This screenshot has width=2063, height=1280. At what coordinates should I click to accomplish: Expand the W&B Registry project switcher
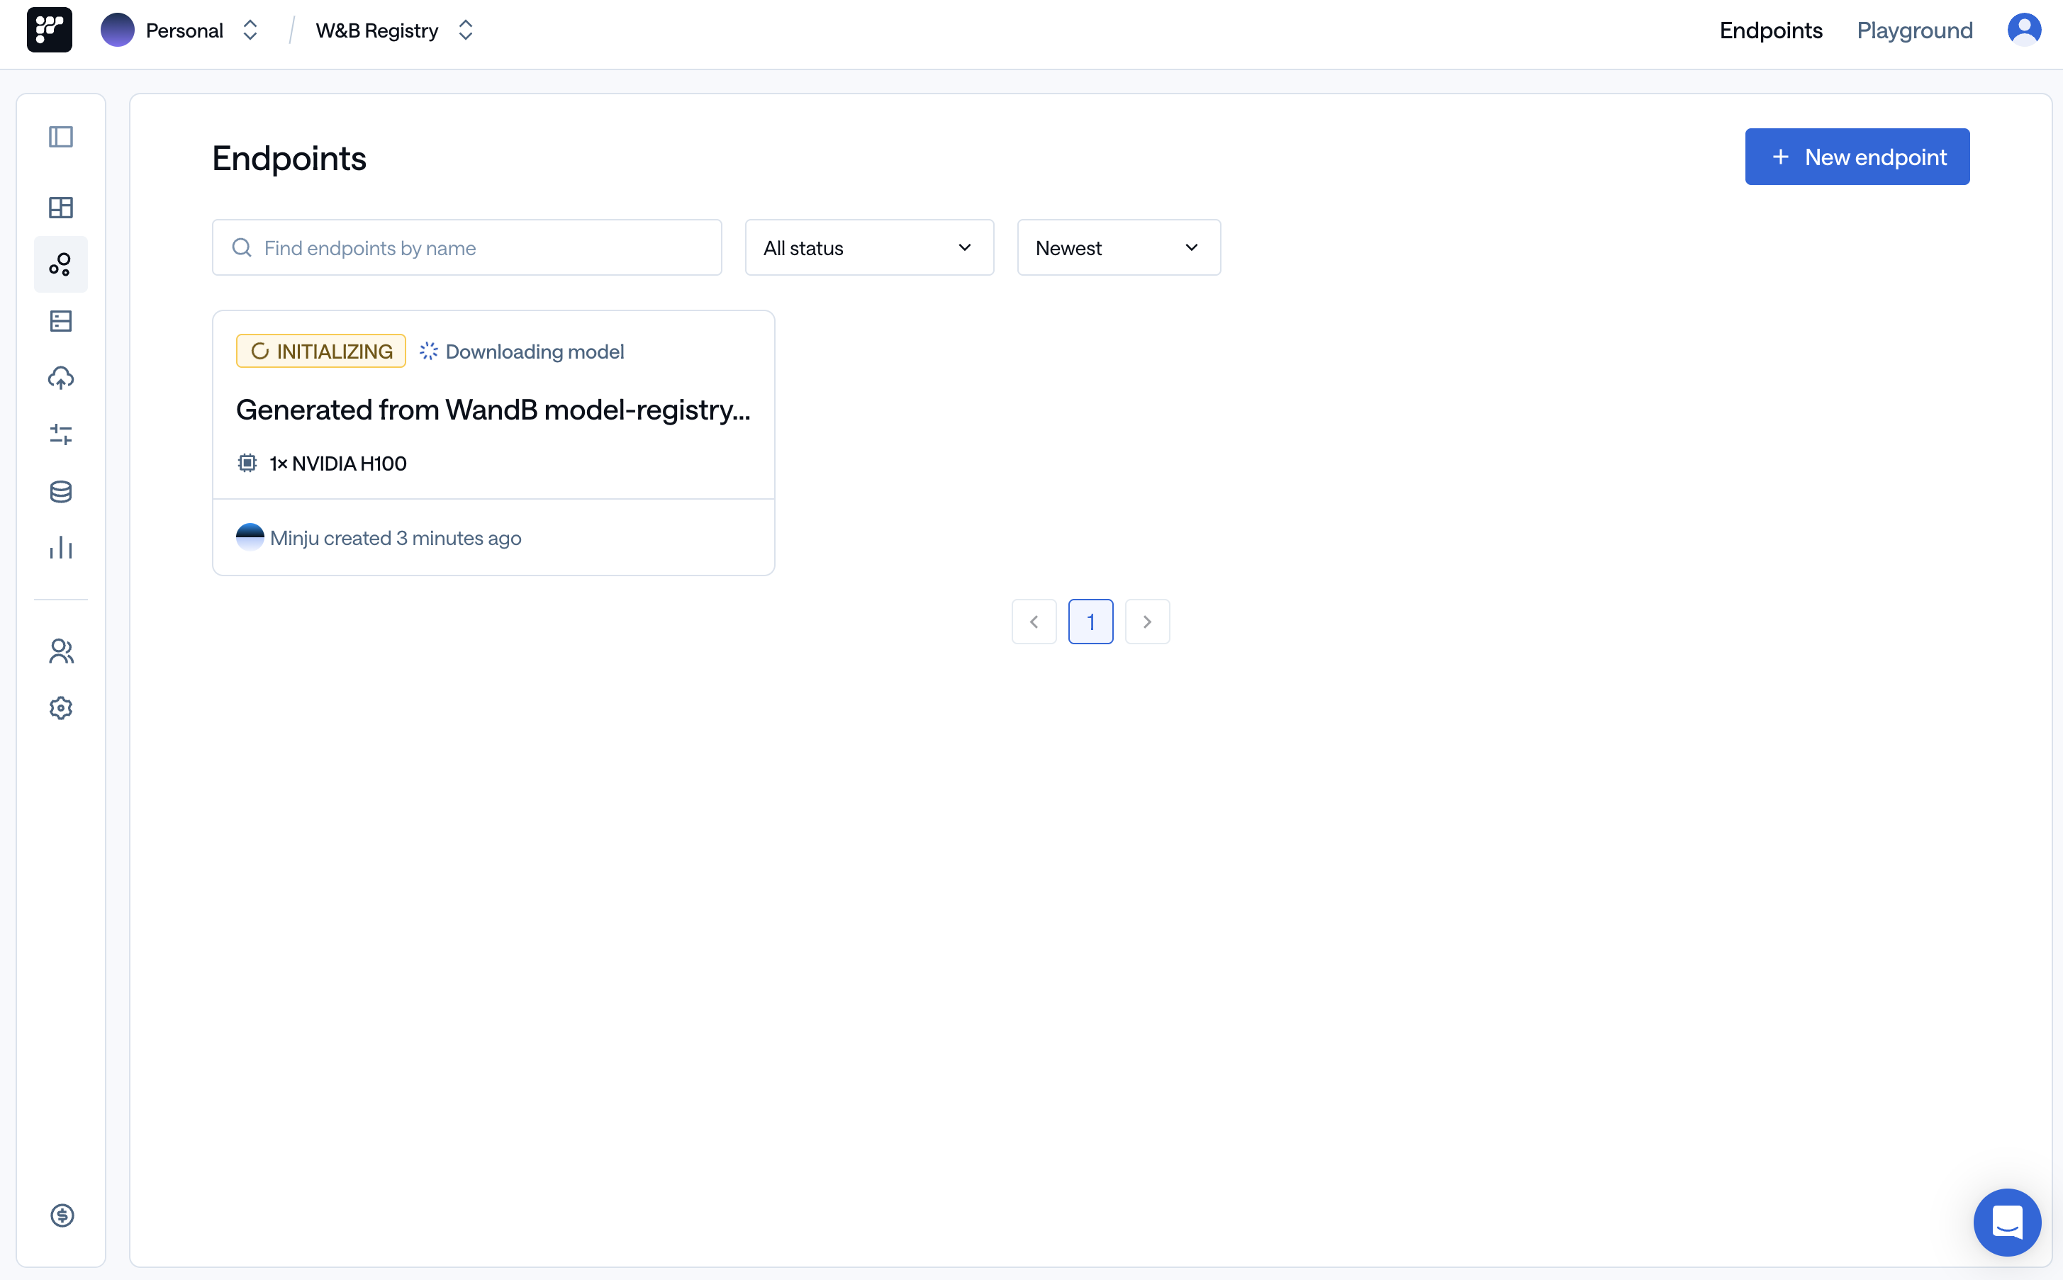coord(465,30)
